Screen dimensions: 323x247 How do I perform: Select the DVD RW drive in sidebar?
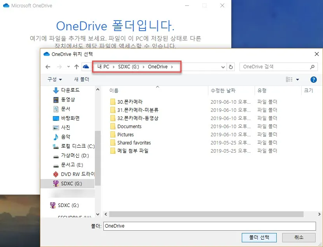click(x=77, y=174)
